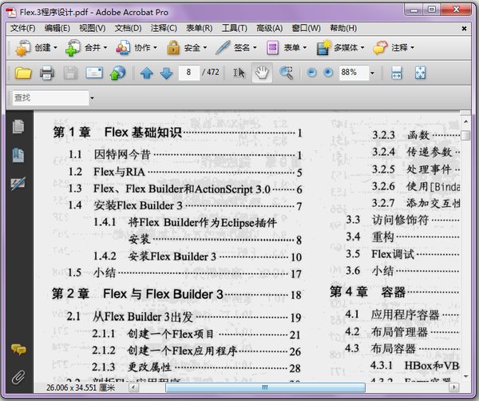Viewport: 479px width, 401px height.
Task: Open the Signatures panel in the sidebar
Action: coord(18,184)
